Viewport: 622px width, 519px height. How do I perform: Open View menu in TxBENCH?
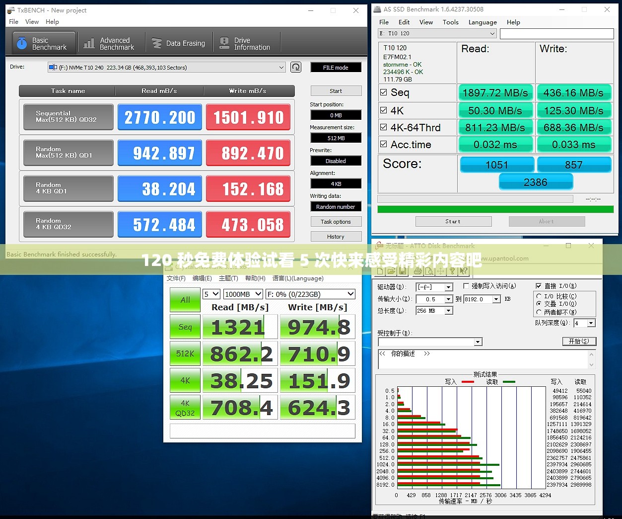32,22
